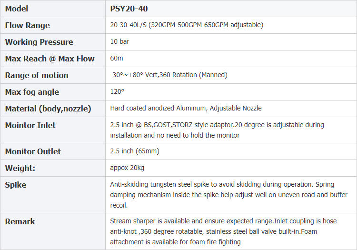Select the "appox 20kg" weight value

pos(127,168)
